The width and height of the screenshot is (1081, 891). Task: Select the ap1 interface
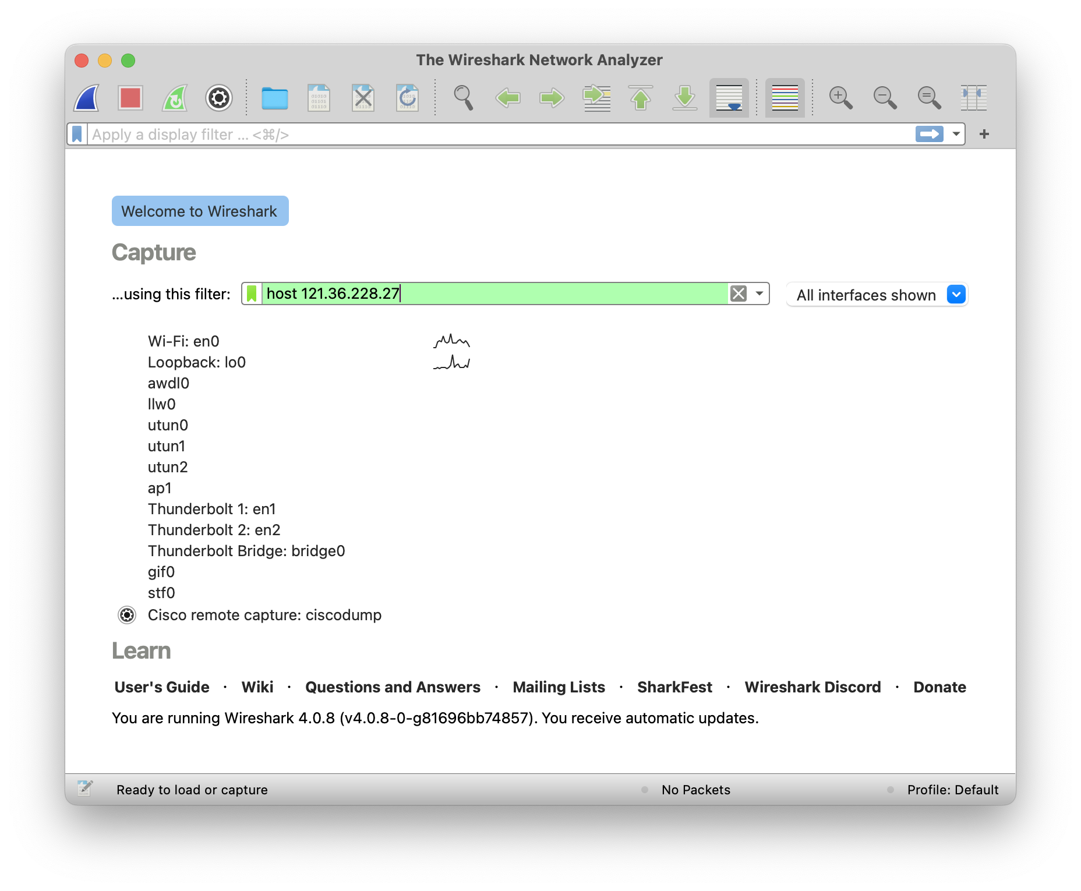pos(160,488)
